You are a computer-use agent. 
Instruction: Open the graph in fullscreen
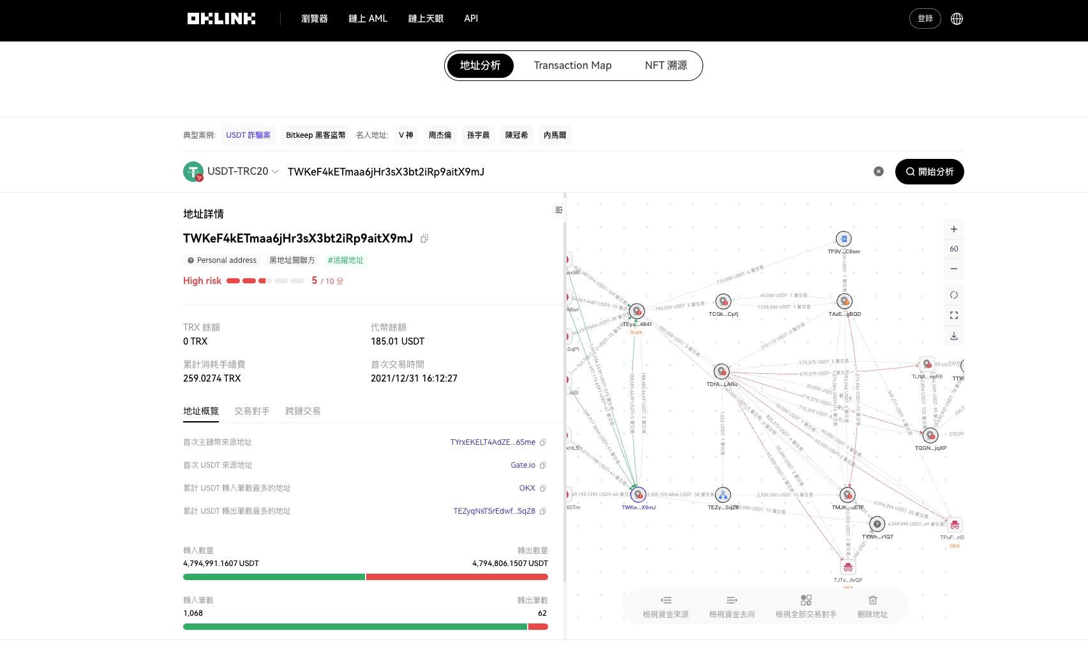pyautogui.click(x=954, y=315)
